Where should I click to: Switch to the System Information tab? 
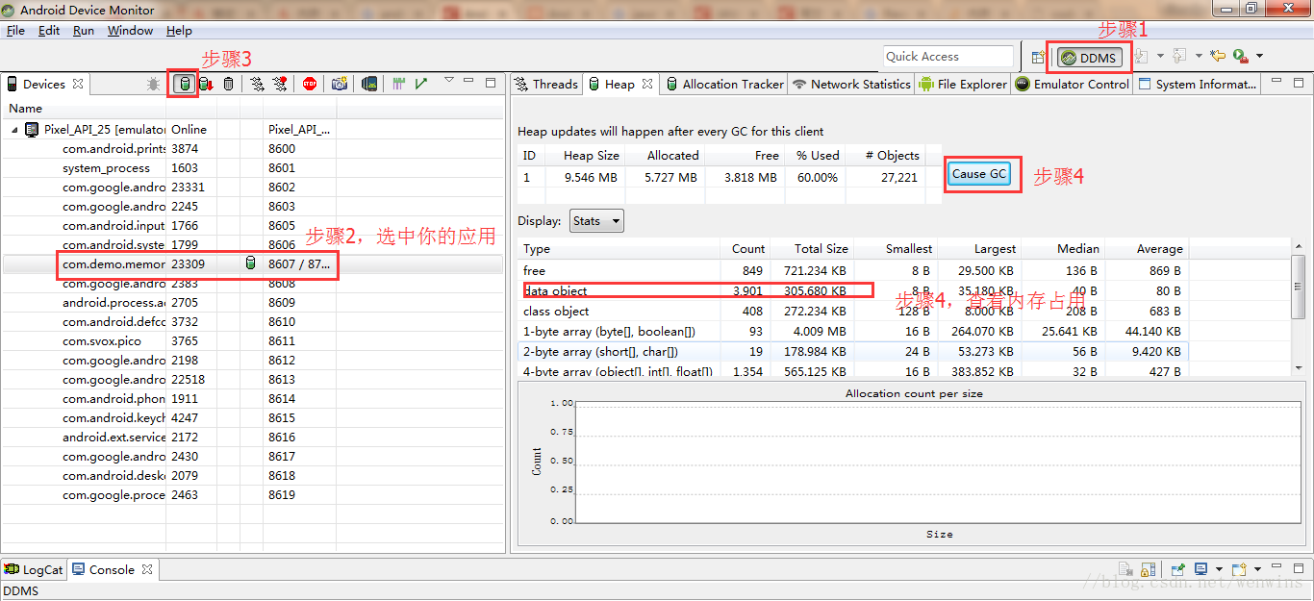click(1198, 85)
